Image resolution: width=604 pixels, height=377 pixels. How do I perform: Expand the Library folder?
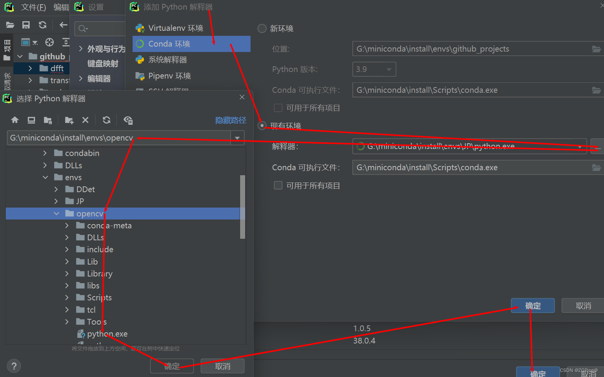[x=67, y=274]
